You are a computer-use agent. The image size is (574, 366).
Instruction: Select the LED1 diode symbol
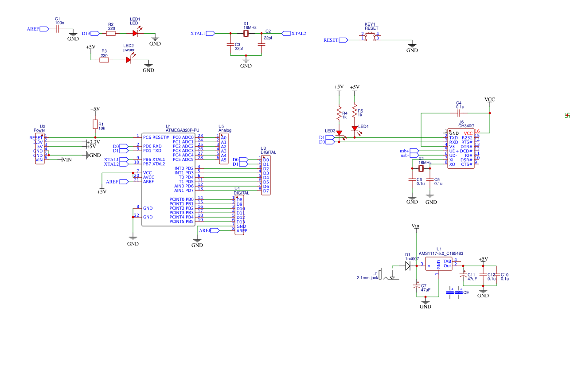pyautogui.click(x=136, y=33)
